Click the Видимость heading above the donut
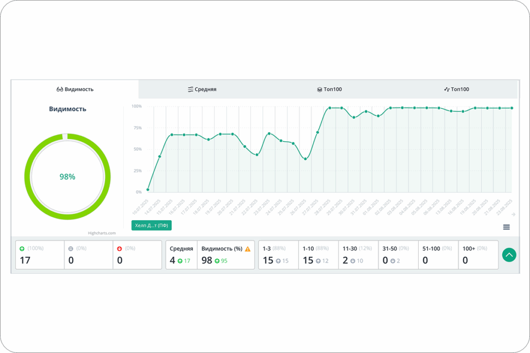This screenshot has height=353, width=530. pos(68,109)
